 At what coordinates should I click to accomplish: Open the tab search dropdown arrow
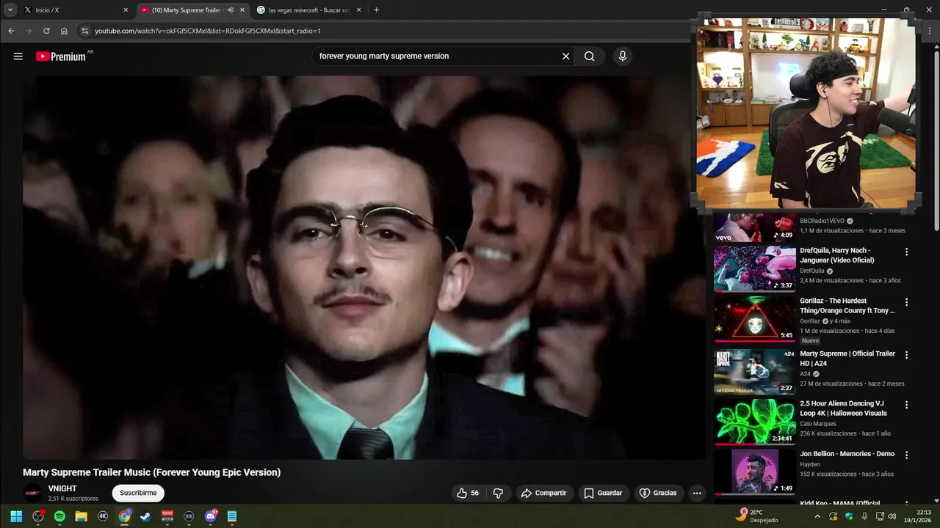(10, 10)
